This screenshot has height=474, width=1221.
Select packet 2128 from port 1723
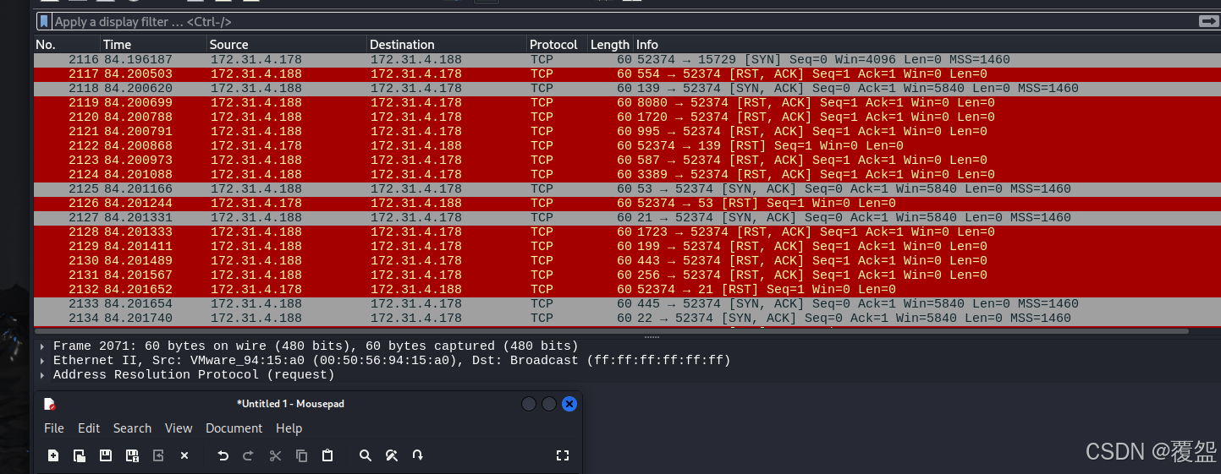pos(626,232)
